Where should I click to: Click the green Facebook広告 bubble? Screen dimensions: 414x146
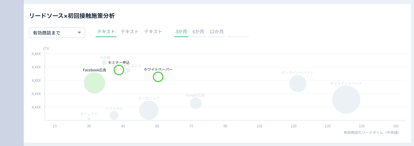(95, 83)
